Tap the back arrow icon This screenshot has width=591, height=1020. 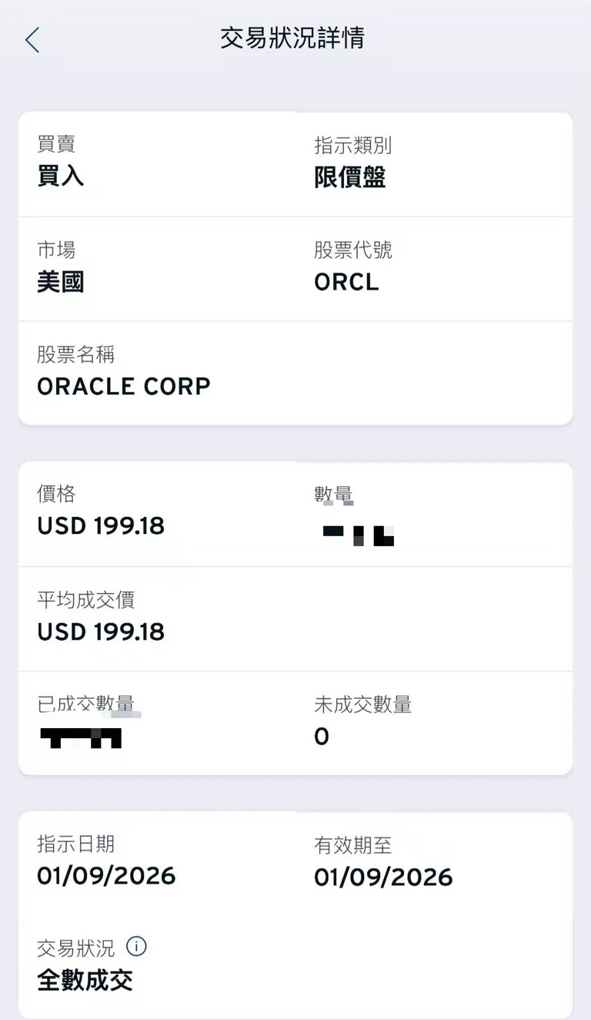coord(32,39)
